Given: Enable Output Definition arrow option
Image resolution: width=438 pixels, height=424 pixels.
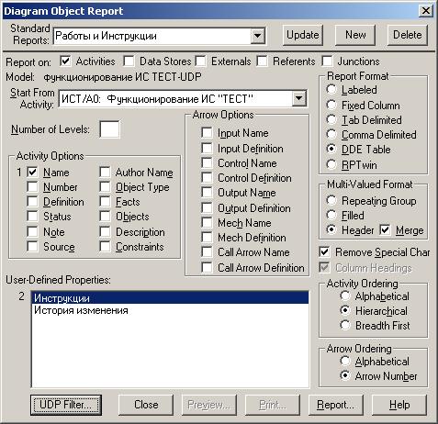Looking at the screenshot, I should click(207, 207).
